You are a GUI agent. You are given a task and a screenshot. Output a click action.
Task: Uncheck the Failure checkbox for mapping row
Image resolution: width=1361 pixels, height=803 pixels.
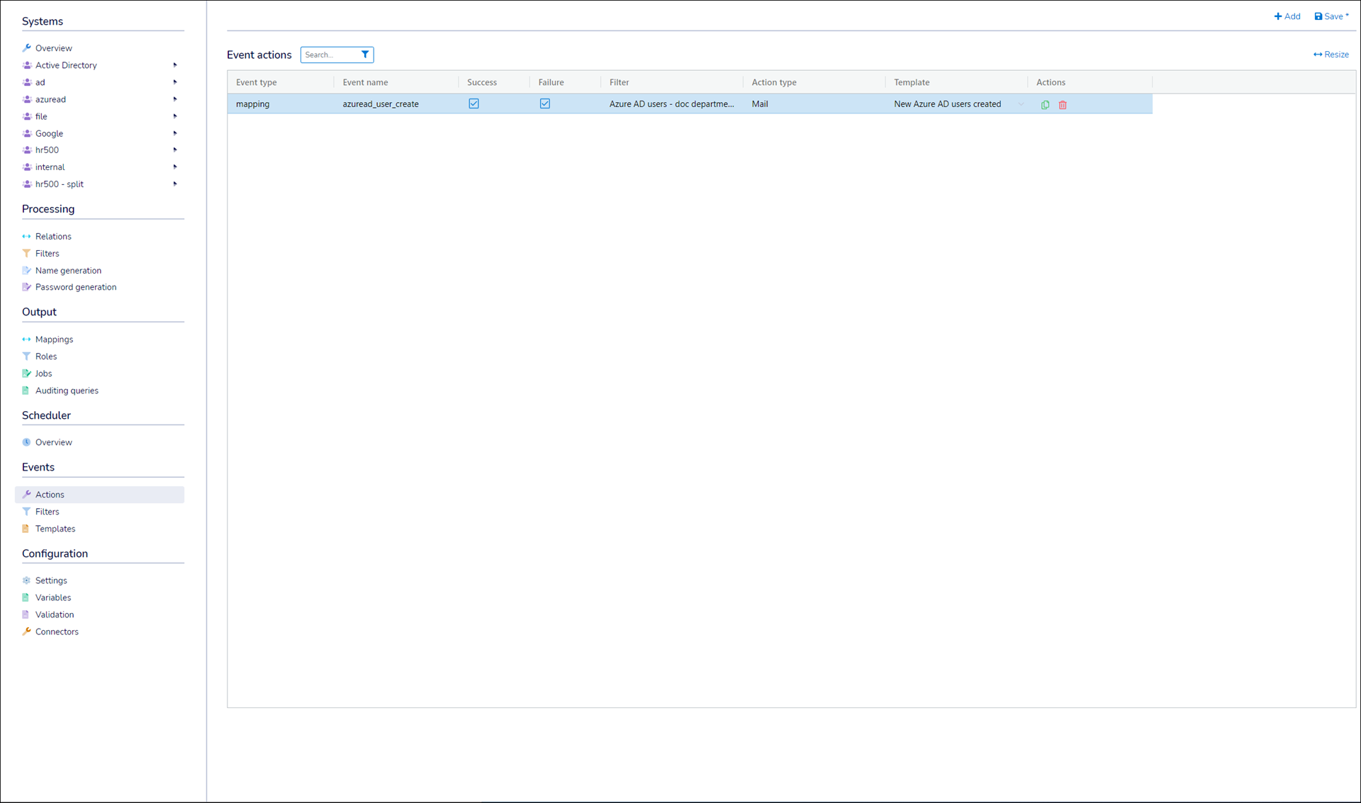click(544, 103)
